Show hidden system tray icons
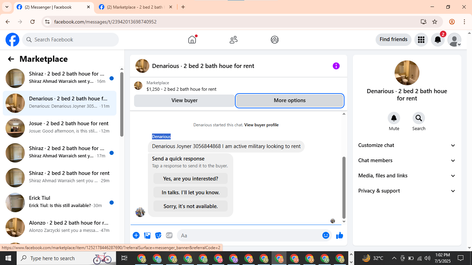472x265 pixels. (394, 258)
